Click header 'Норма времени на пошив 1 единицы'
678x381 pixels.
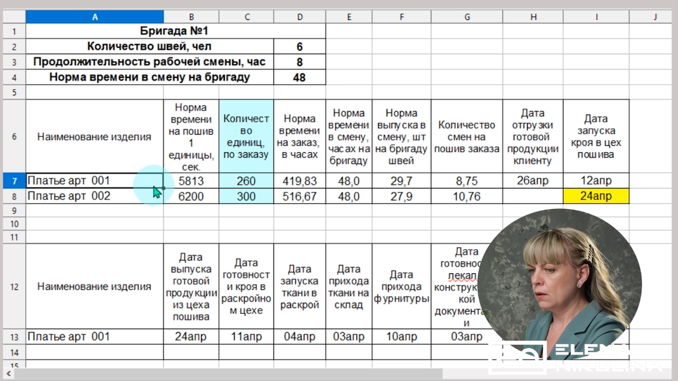(192, 137)
